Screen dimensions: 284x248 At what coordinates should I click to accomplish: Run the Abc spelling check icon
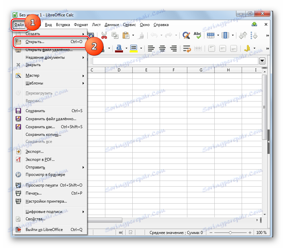(x=197, y=35)
